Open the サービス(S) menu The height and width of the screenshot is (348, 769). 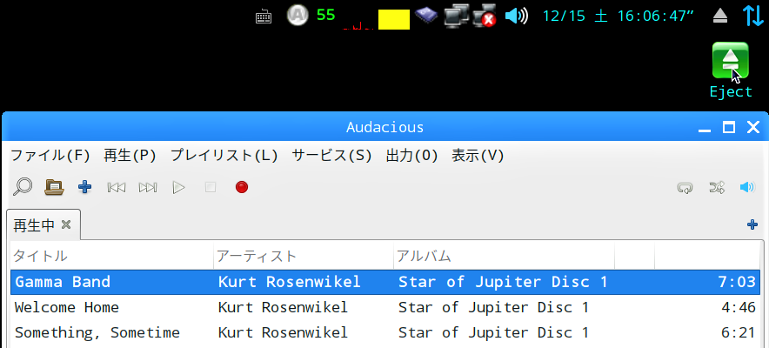click(332, 156)
